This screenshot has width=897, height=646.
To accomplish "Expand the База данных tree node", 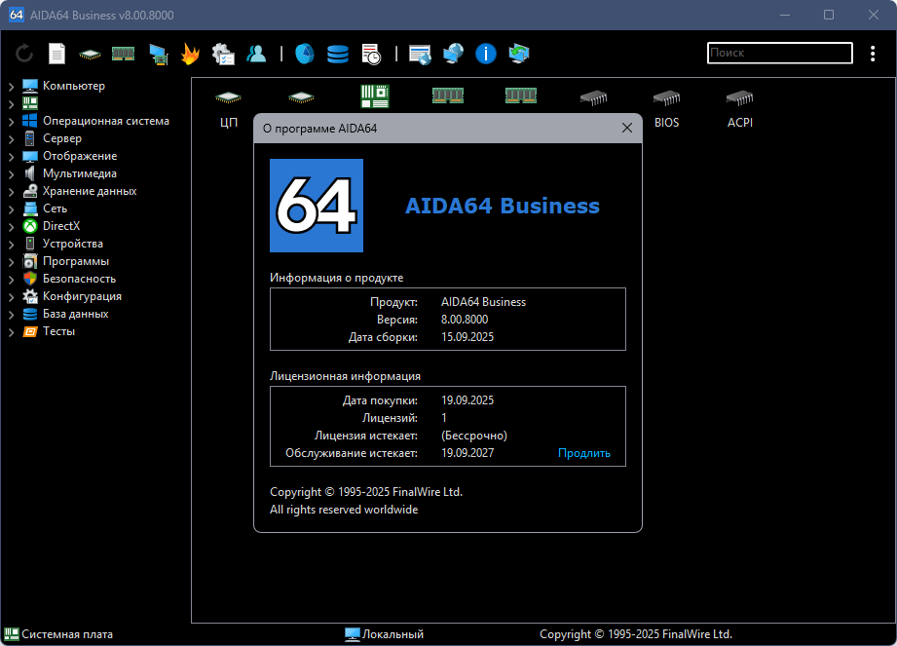I will pos(11,315).
